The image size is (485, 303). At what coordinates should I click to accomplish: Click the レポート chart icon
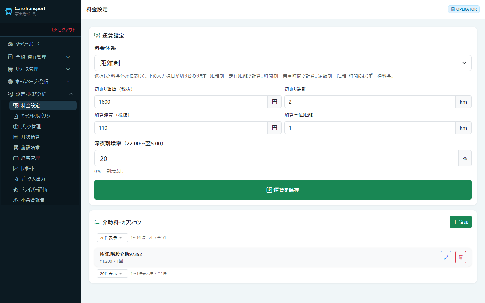click(16, 168)
